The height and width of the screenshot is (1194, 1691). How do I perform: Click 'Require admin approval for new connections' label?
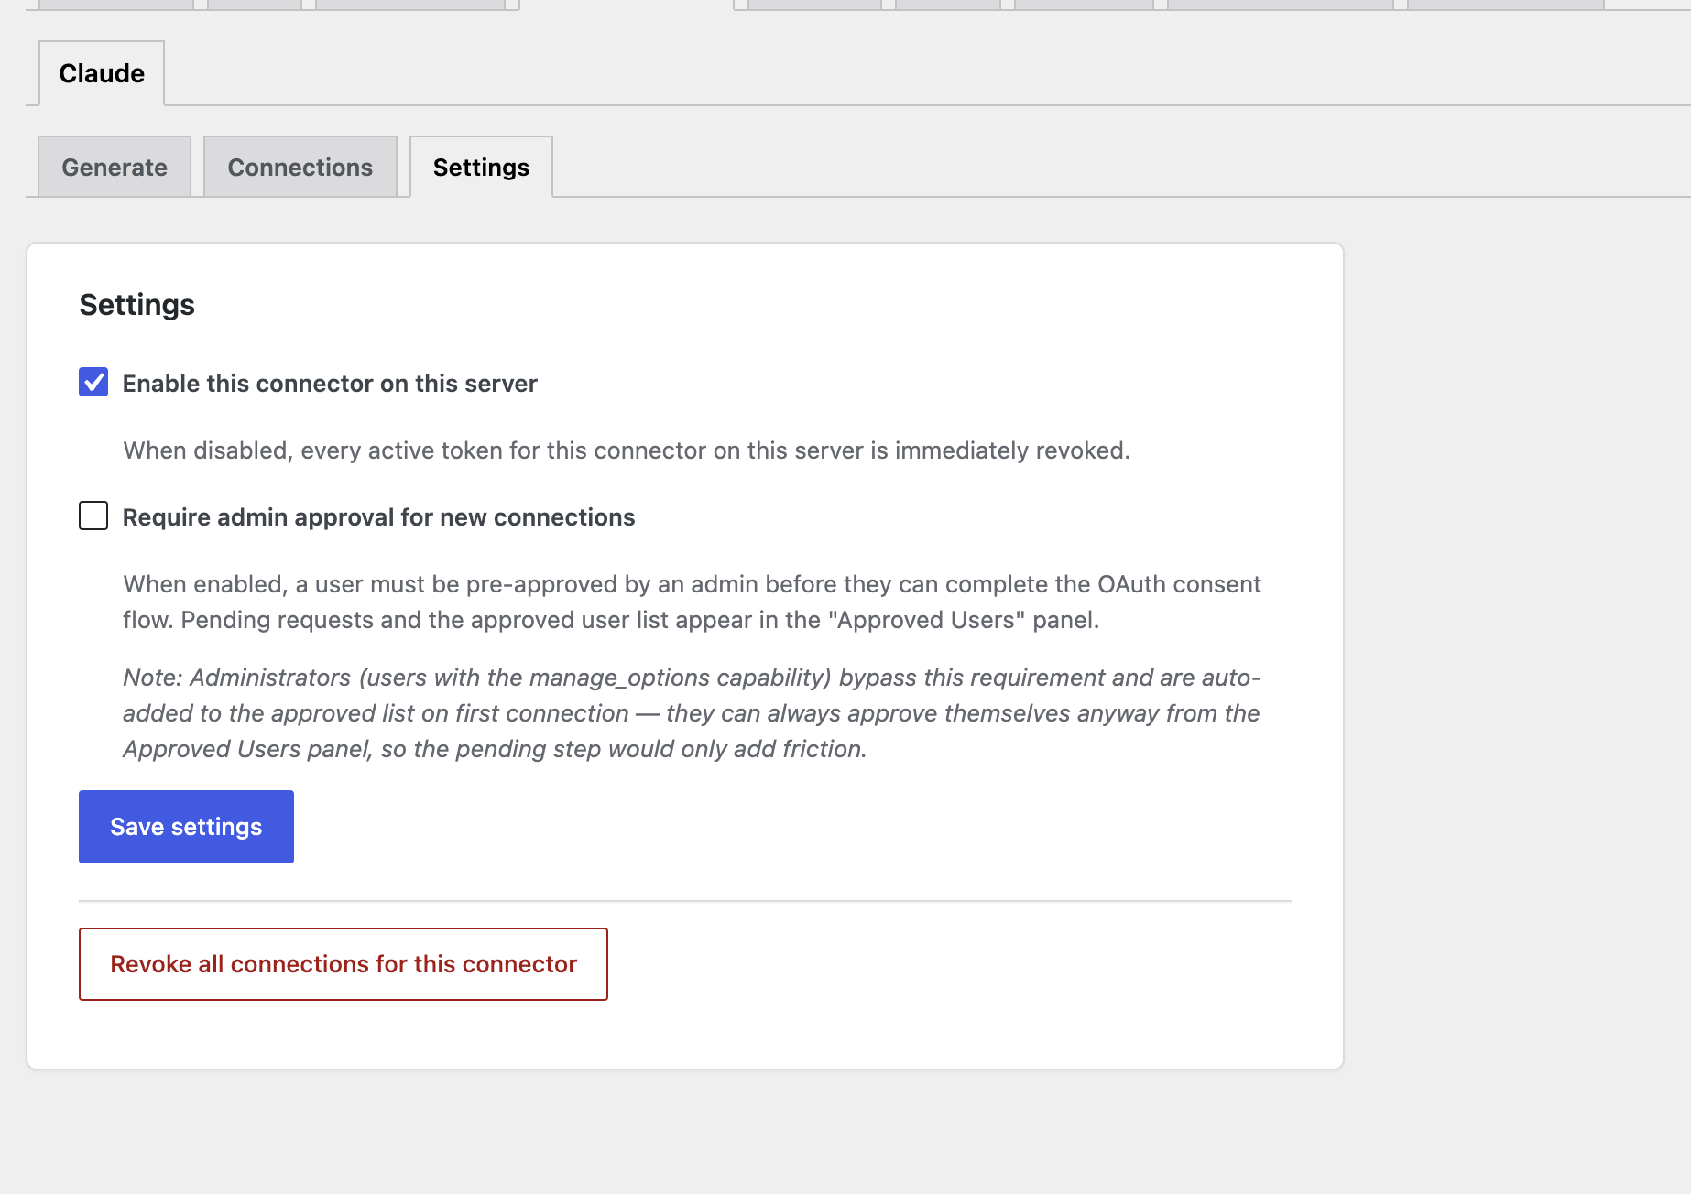[x=378, y=517]
